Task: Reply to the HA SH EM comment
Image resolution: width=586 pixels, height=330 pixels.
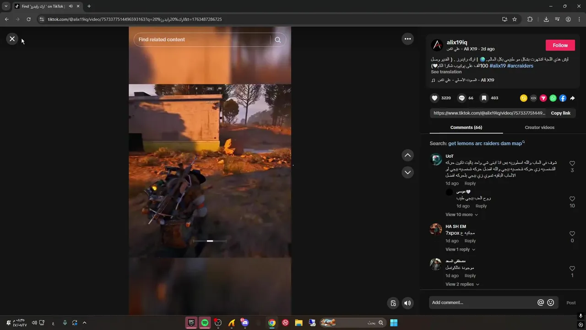Action: [470, 241]
